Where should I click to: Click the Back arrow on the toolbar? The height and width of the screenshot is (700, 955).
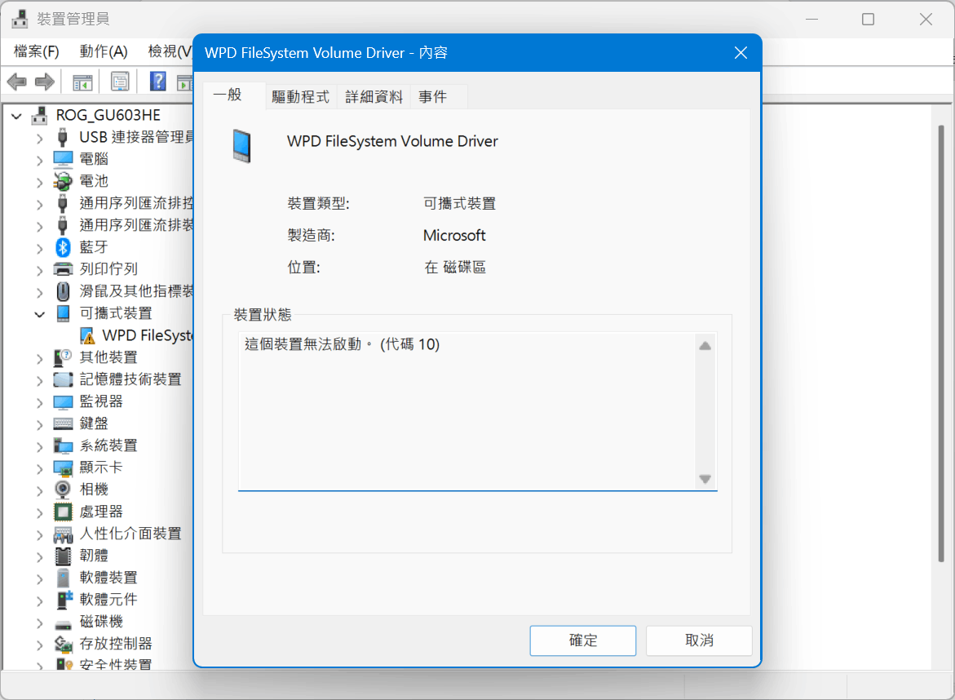tap(16, 81)
